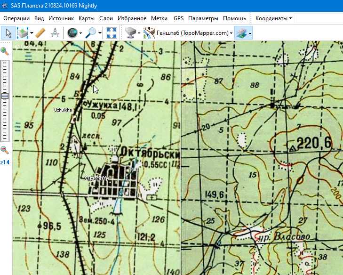
Task: Open the Параметры menu
Action: click(203, 18)
